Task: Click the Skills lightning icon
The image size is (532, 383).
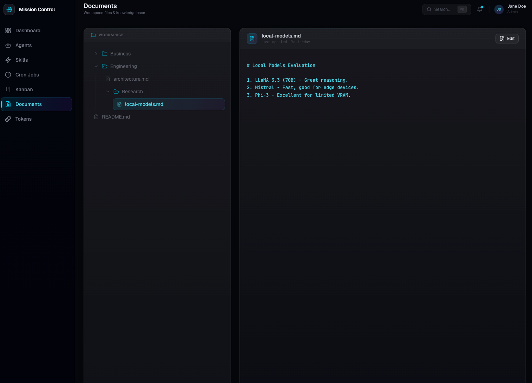Action: 8,60
